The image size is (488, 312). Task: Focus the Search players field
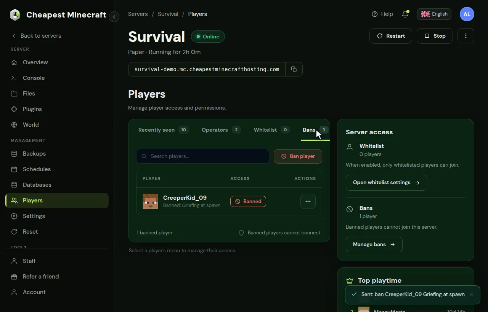(202, 156)
